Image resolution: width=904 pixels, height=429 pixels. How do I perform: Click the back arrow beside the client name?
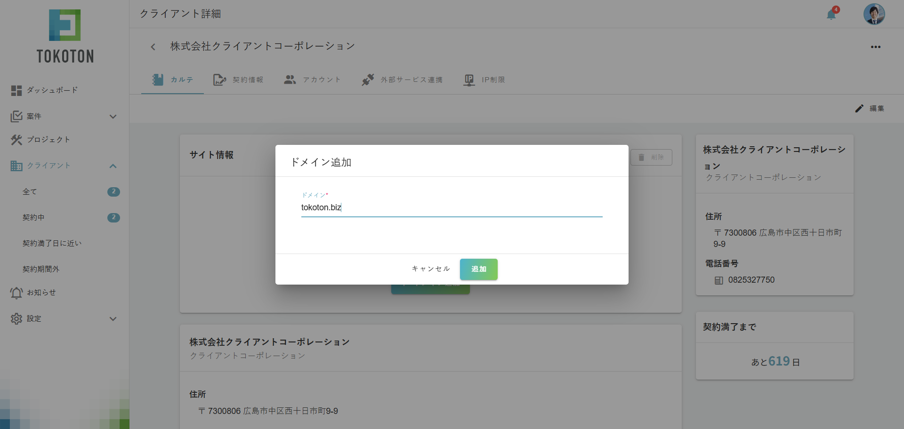point(153,47)
